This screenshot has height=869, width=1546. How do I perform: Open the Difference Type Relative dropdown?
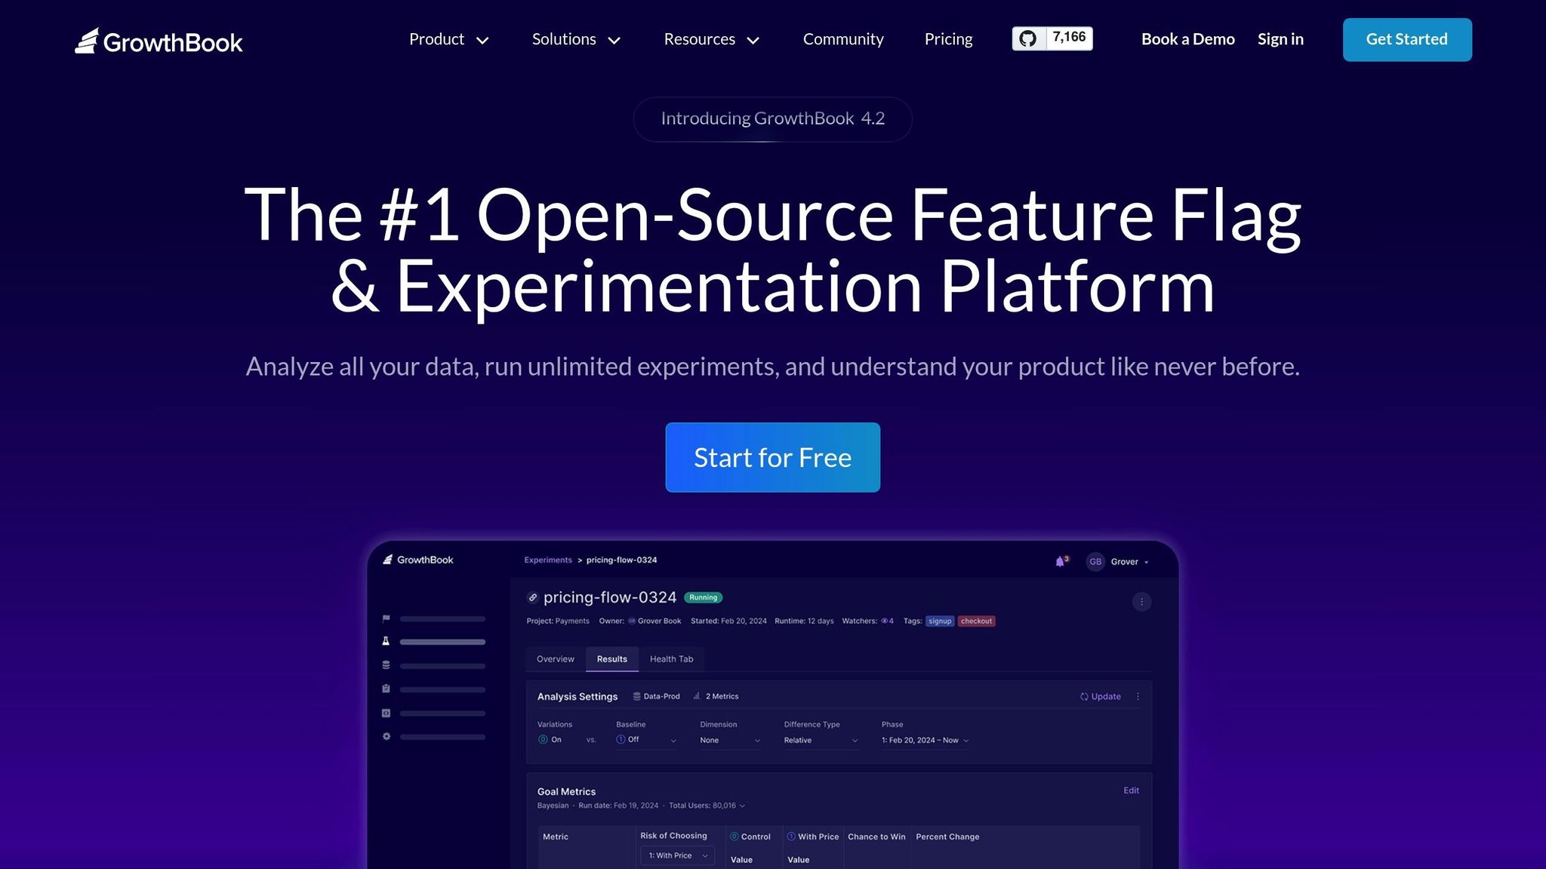click(x=820, y=740)
